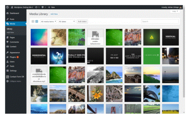Open Comments via sidebar speech bubble icon
This screenshot has width=188, height=125.
(x=8, y=42)
